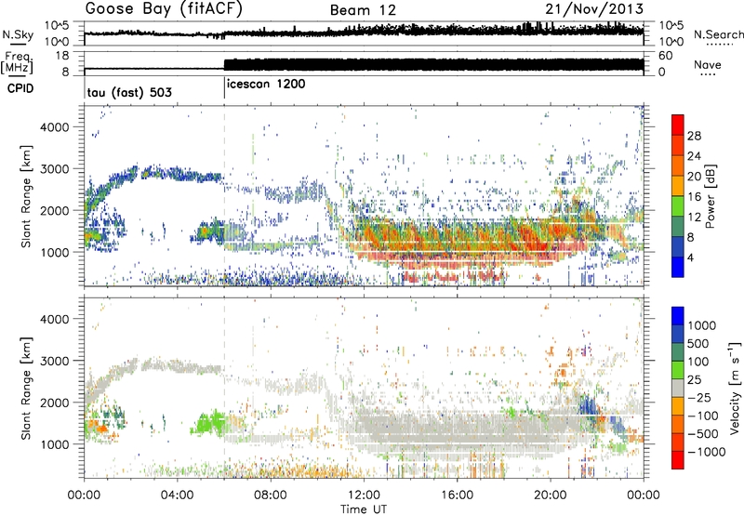
Task: Click the 08:00 time tick label
Action: tap(271, 495)
